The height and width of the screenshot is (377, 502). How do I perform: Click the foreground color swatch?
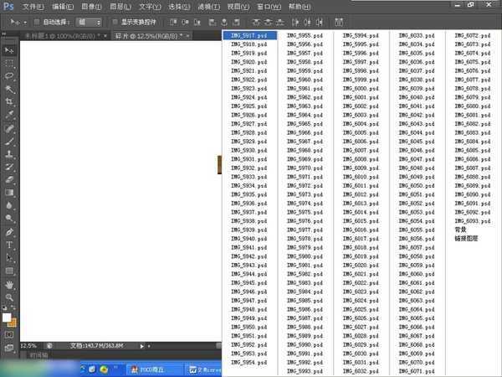pos(8,317)
